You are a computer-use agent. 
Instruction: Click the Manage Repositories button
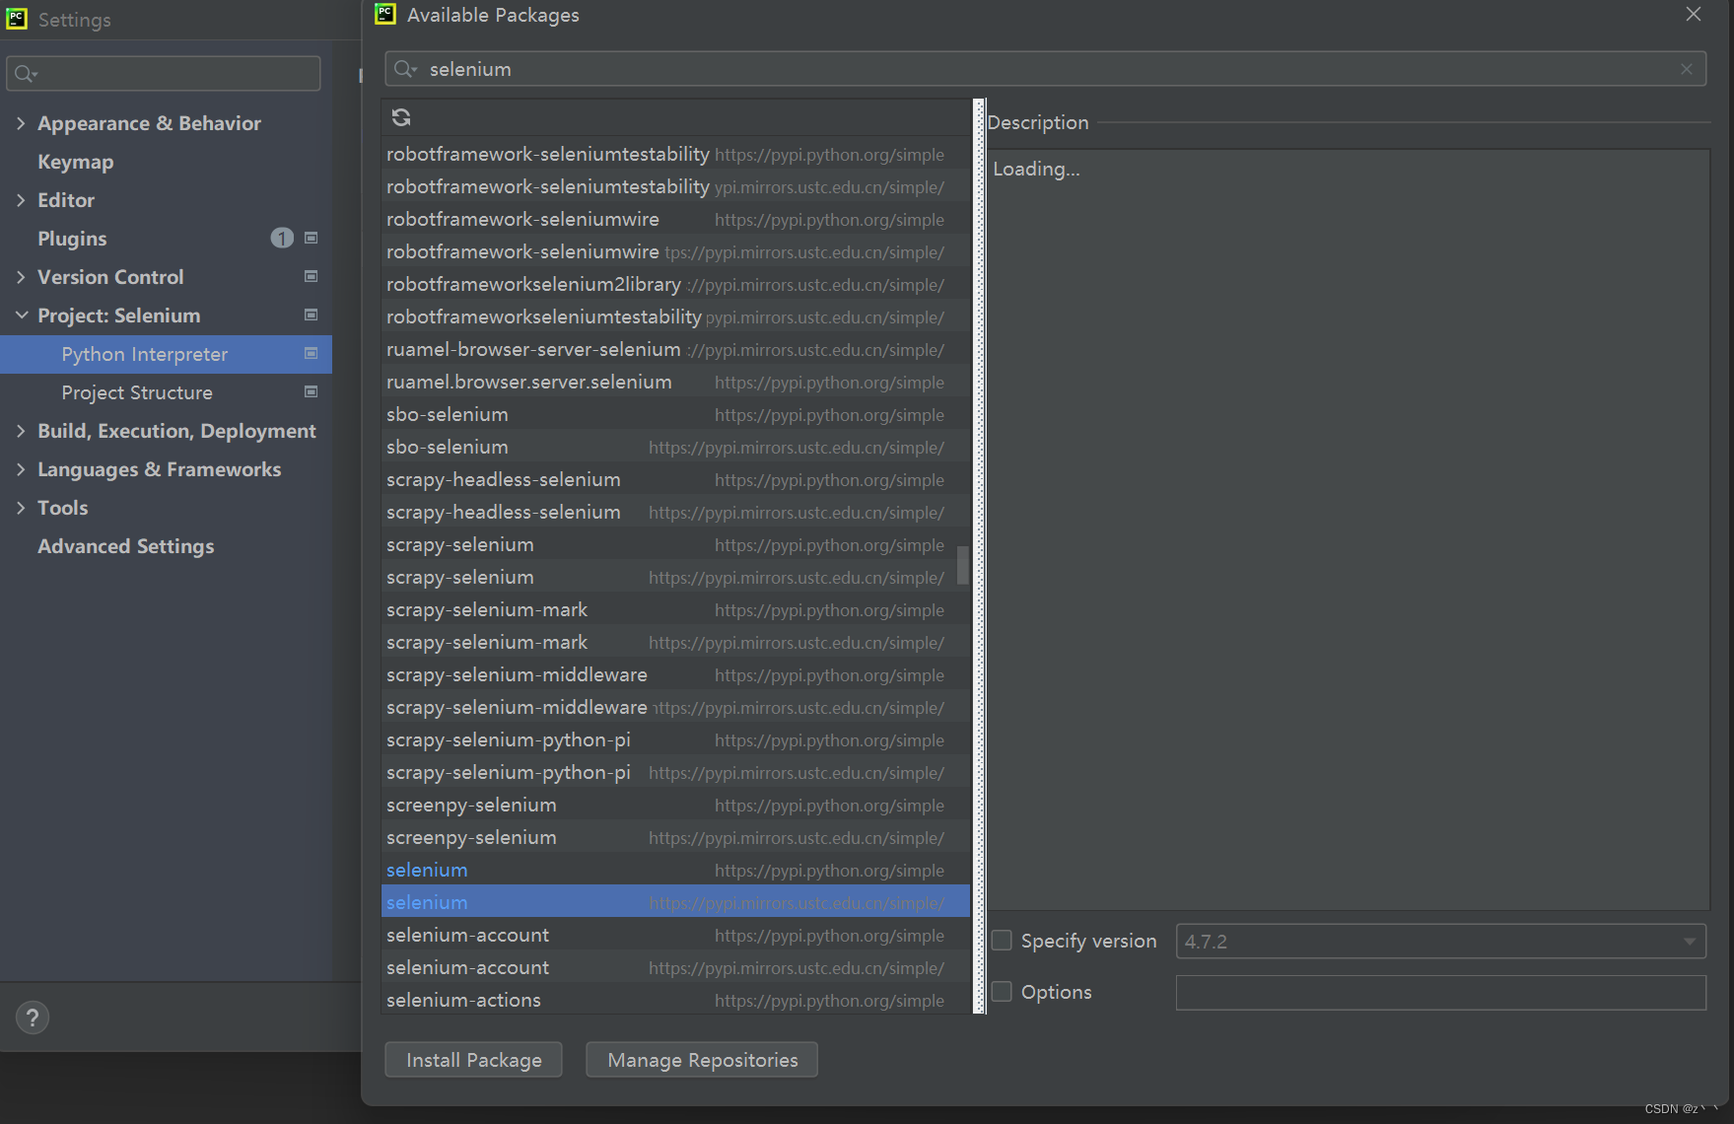pyautogui.click(x=702, y=1060)
